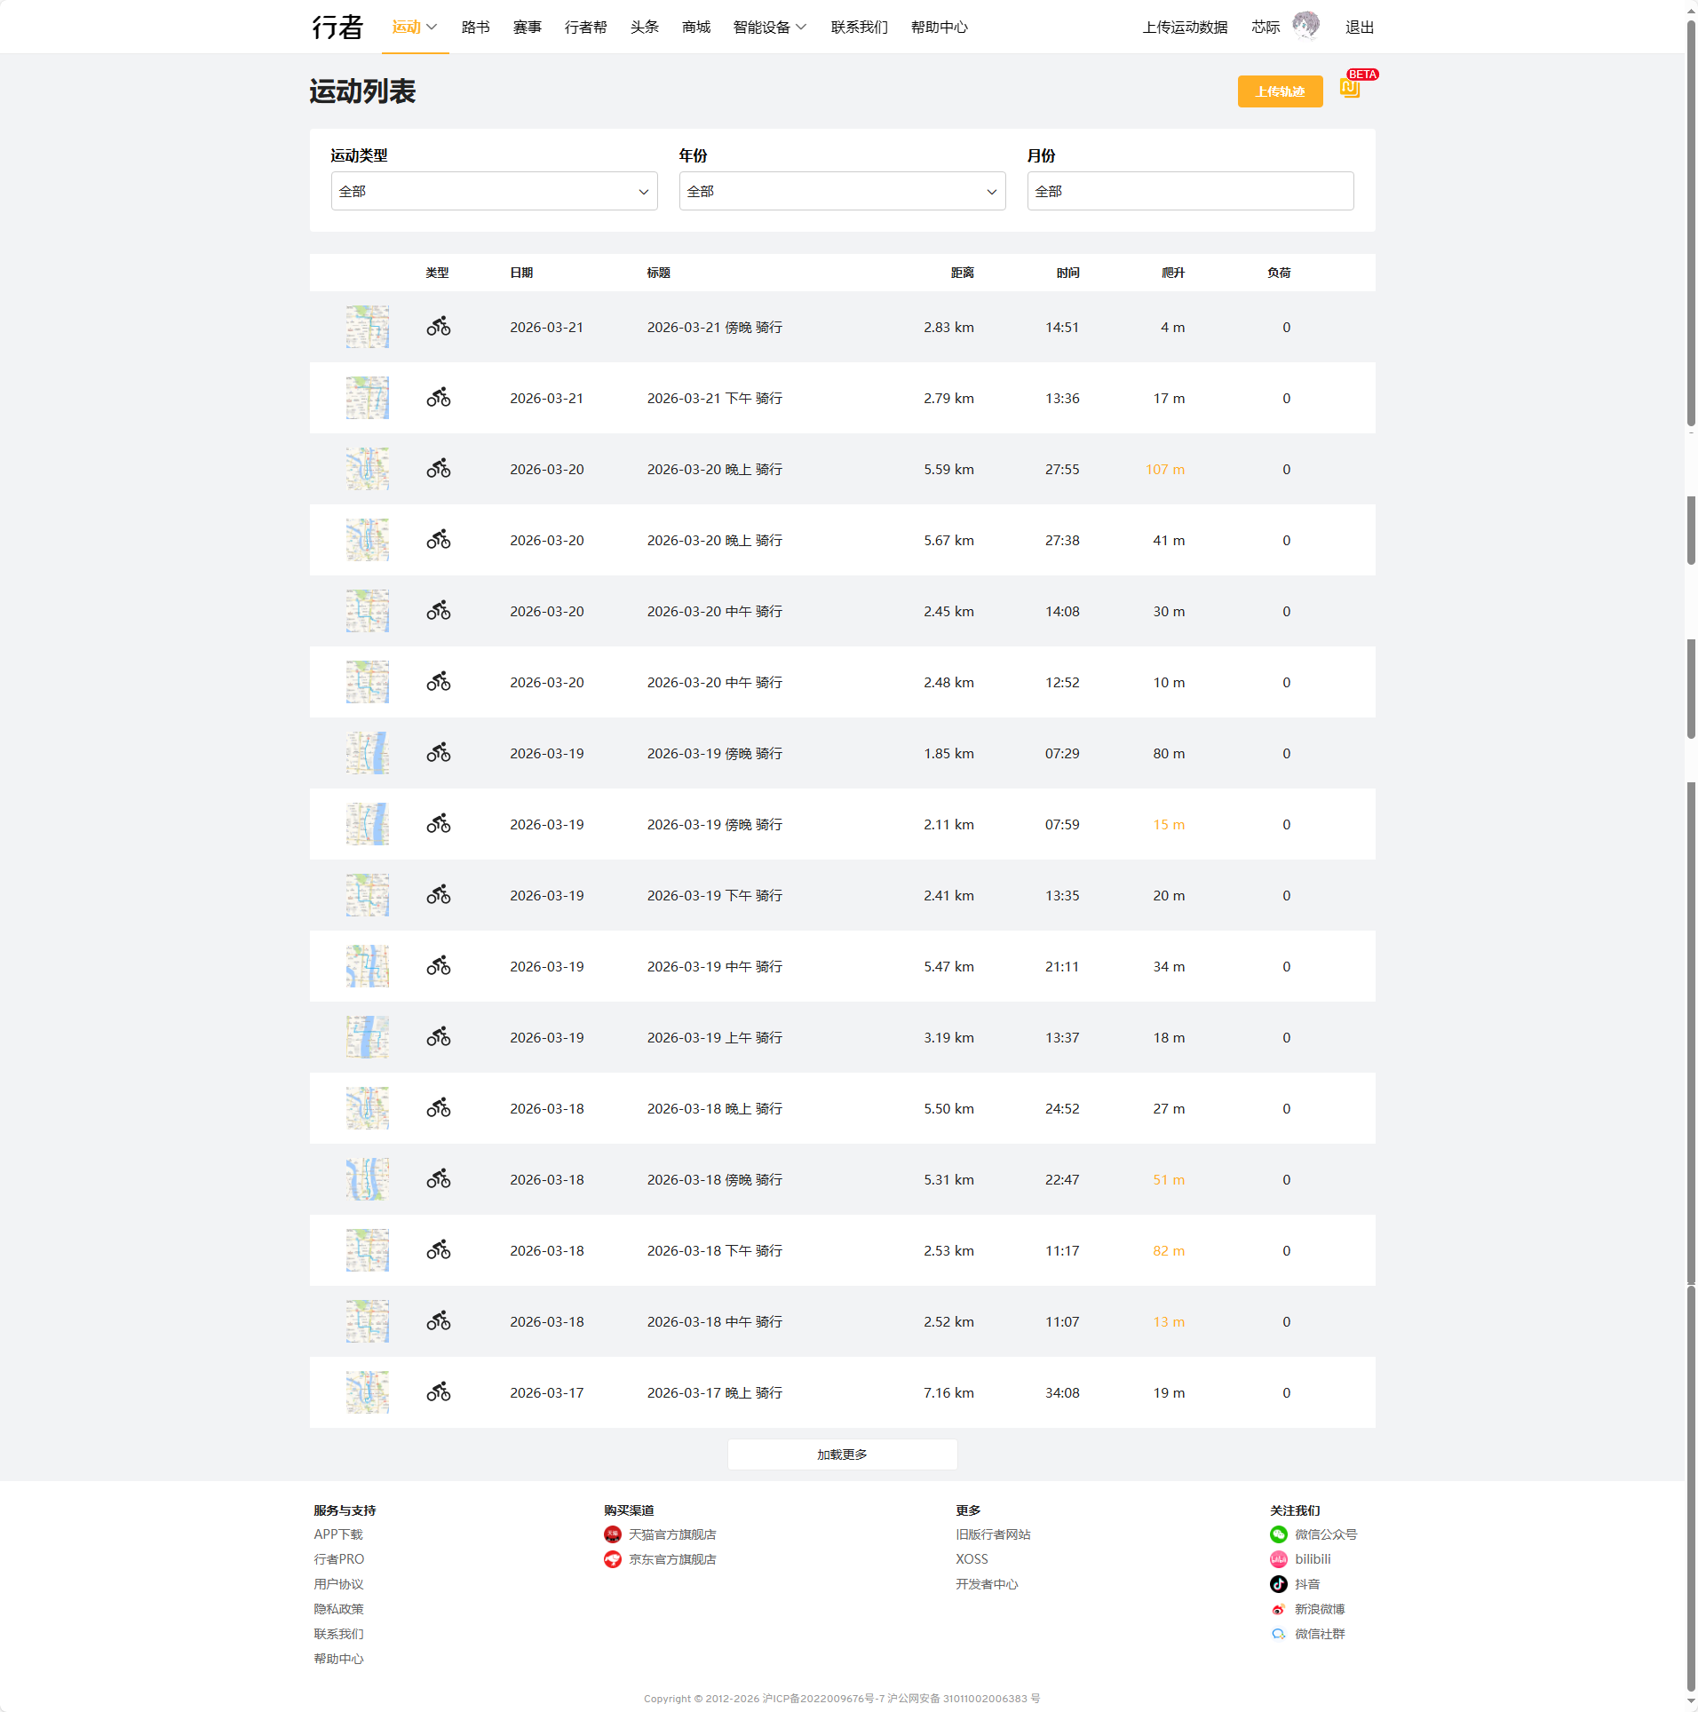Expand the 智能设备 menu
Viewport: 1698px width, 1712px height.
point(769,28)
